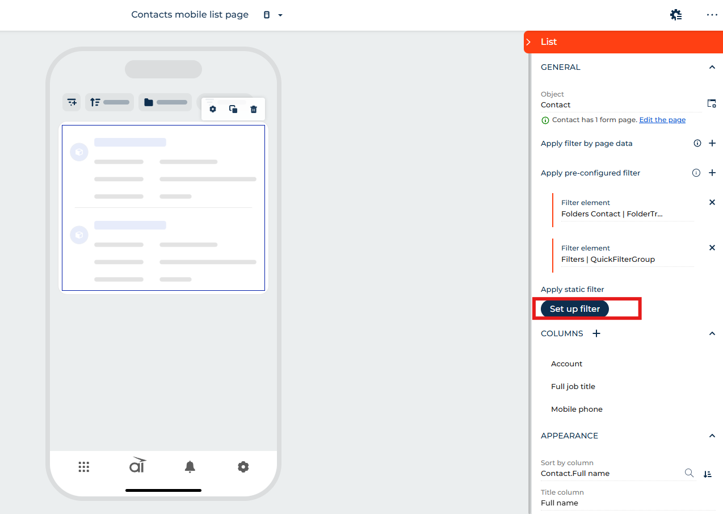Click the info icon beside Apply filter by page data

[x=697, y=143]
